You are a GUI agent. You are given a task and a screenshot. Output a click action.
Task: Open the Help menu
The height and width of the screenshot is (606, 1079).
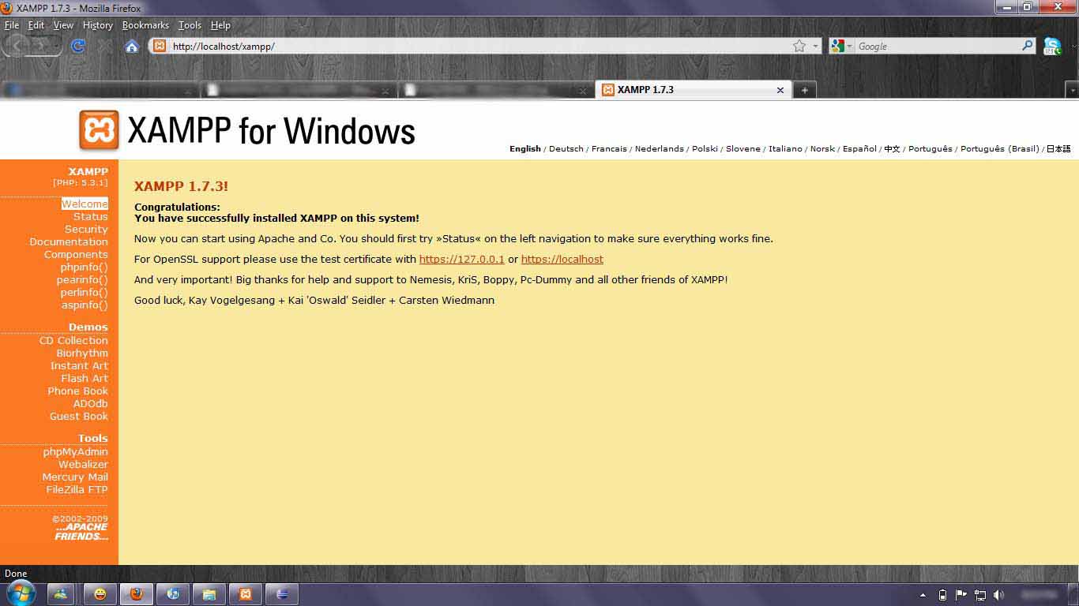pyautogui.click(x=220, y=25)
